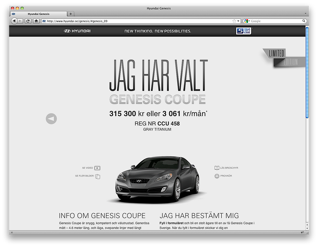Click 'INFO OM GENESIS COUPE' heading
Screen dimensions: 318x247
click(x=102, y=216)
